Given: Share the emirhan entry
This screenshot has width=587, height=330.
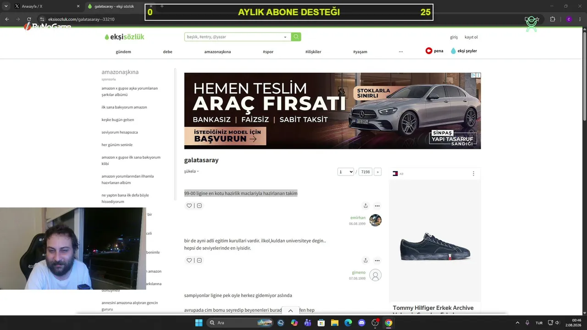Looking at the screenshot, I should (365, 206).
